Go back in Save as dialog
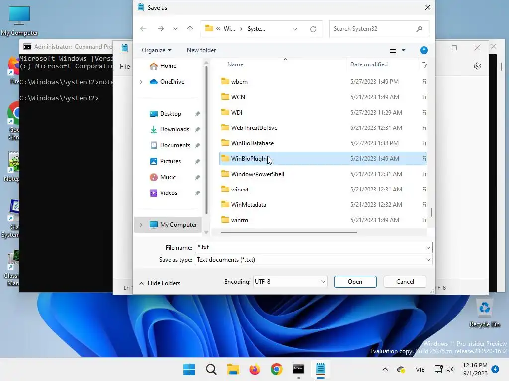 143,29
